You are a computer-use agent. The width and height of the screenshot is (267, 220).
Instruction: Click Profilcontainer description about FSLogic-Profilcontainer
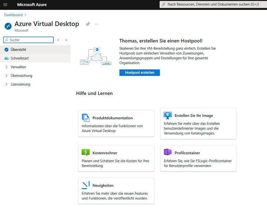[x=198, y=163]
